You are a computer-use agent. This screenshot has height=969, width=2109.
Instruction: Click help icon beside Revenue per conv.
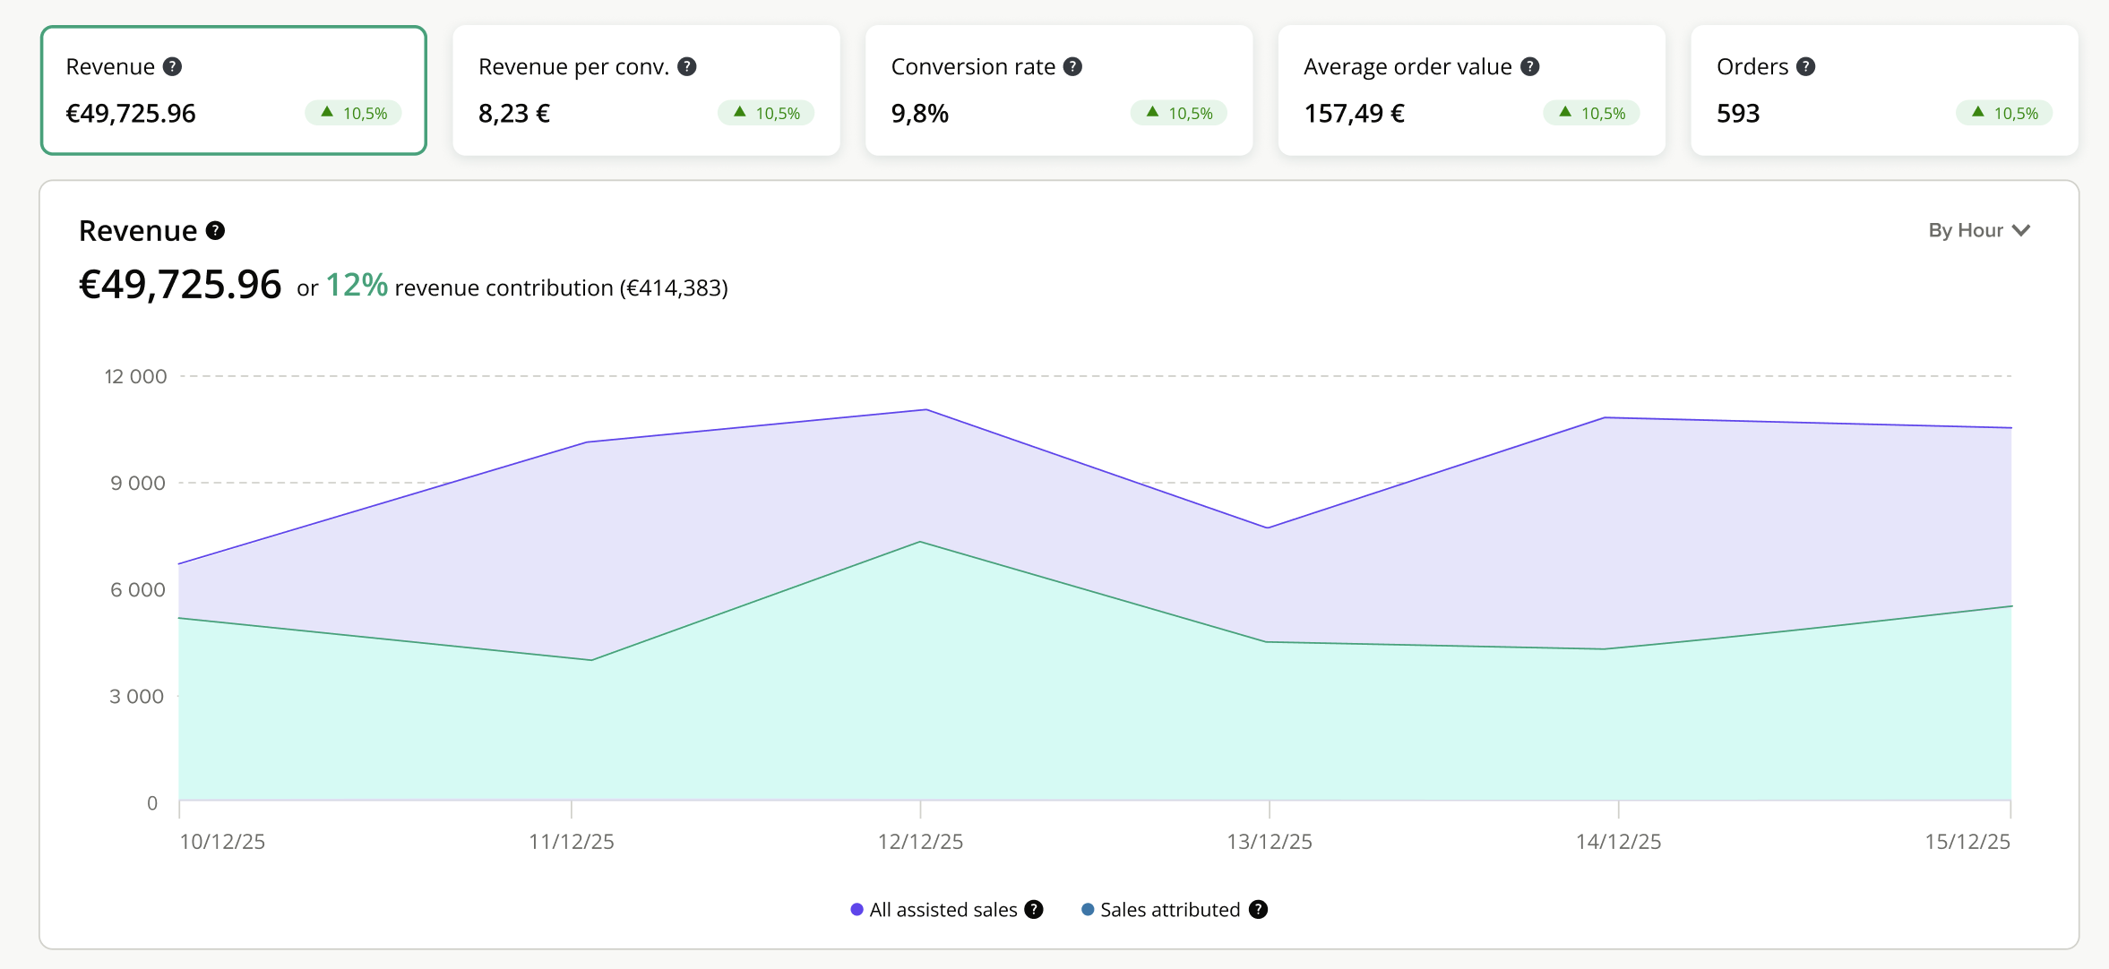[687, 67]
